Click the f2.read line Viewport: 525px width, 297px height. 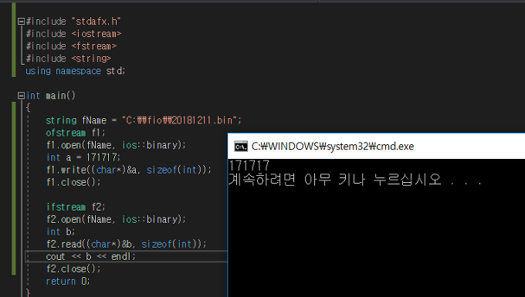click(127, 244)
